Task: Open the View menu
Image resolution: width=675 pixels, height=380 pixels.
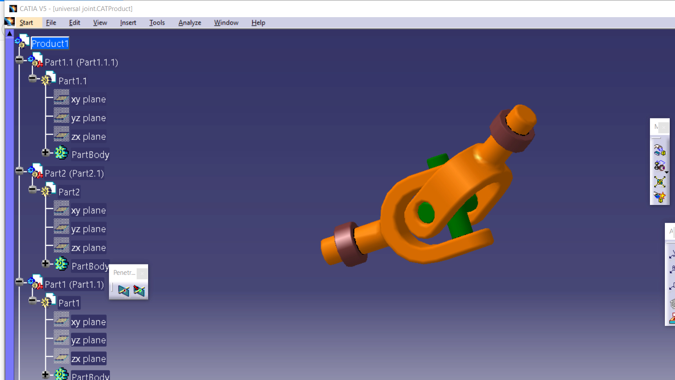Action: point(100,23)
